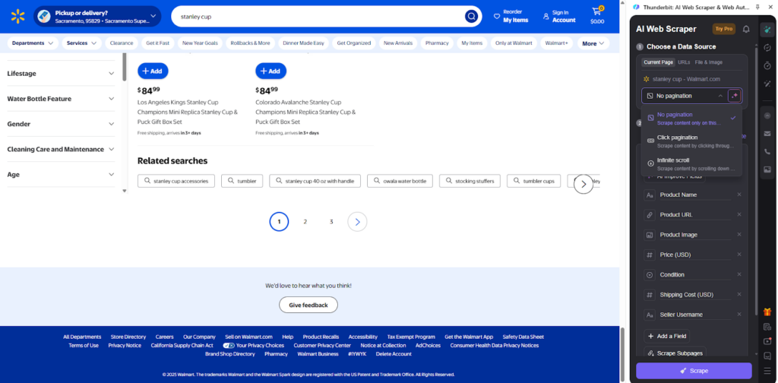Expand the Water Bottle Feature filter
Image resolution: width=778 pixels, height=383 pixels.
click(61, 99)
